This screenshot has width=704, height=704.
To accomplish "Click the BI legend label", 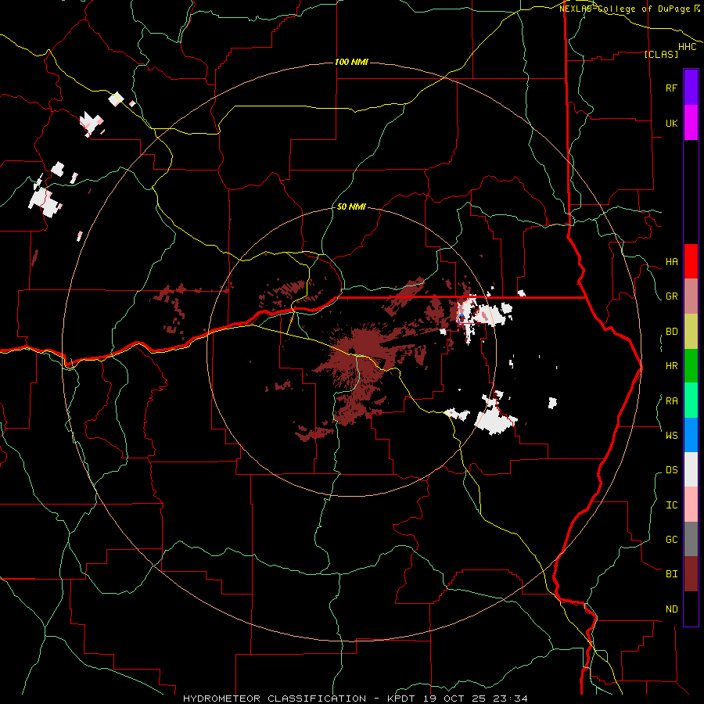I will click(671, 574).
